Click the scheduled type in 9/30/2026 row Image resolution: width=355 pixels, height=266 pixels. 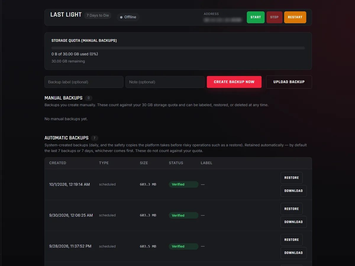[x=107, y=215]
